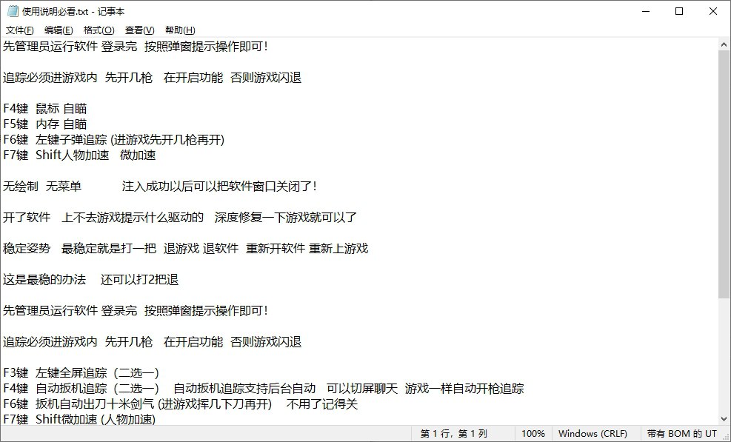Screen dimensions: 731x442
Task: Minimize the Notepad window
Action: coord(647,11)
